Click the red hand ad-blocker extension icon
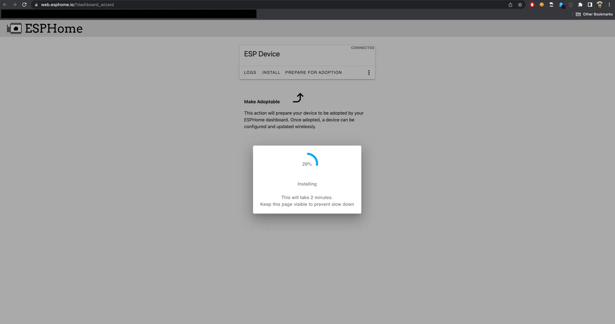The height and width of the screenshot is (324, 615). [x=532, y=5]
